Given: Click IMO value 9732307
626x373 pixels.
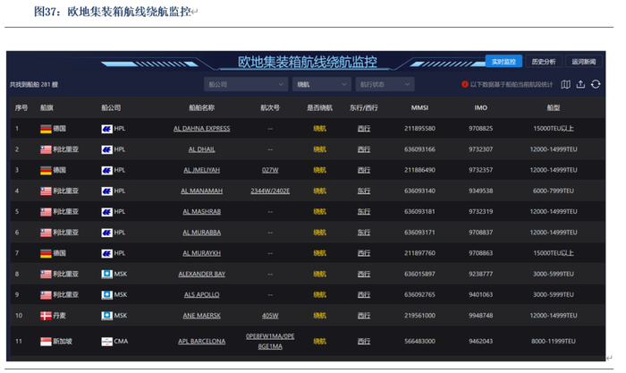Looking at the screenshot, I should [x=481, y=149].
